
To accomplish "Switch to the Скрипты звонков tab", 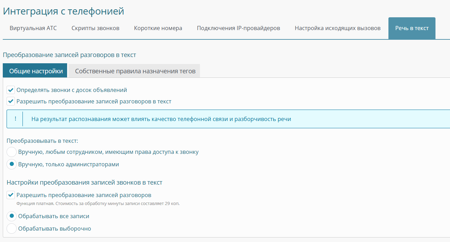I will (95, 28).
